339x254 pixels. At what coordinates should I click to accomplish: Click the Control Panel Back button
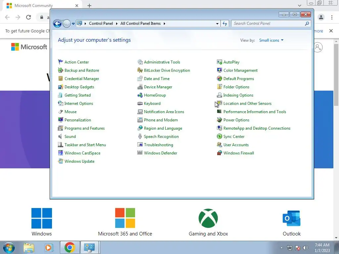57,23
